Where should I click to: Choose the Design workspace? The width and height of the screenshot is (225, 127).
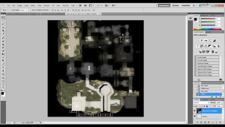click(175, 6)
